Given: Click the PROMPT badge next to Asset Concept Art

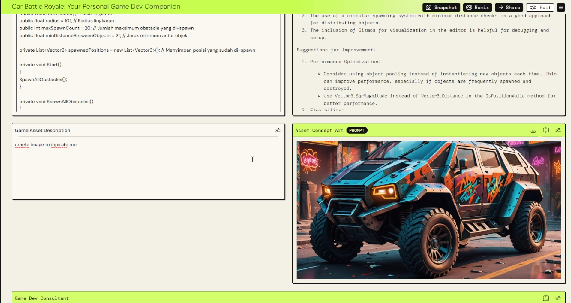Looking at the screenshot, I should coord(357,130).
